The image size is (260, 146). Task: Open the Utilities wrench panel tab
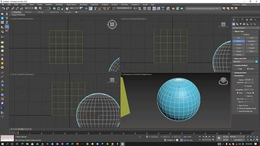pyautogui.click(x=256, y=20)
